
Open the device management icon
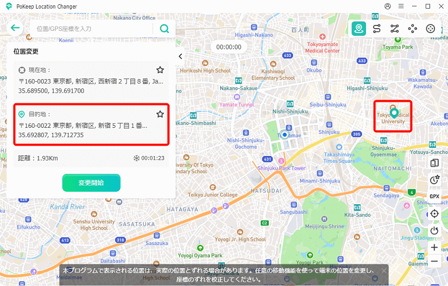click(x=434, y=163)
